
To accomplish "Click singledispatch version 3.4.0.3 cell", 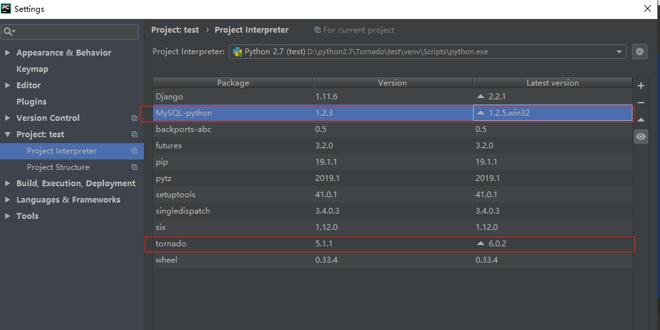I will pyautogui.click(x=392, y=210).
